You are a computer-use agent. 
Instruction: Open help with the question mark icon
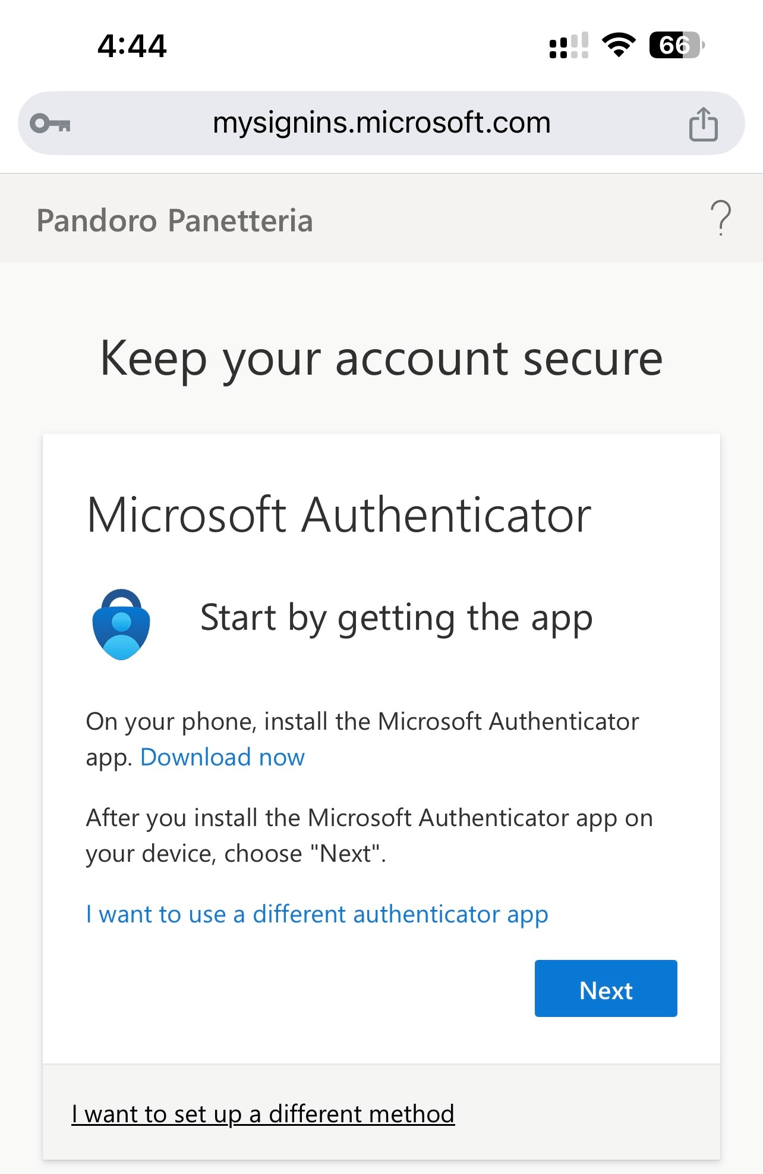coord(720,218)
